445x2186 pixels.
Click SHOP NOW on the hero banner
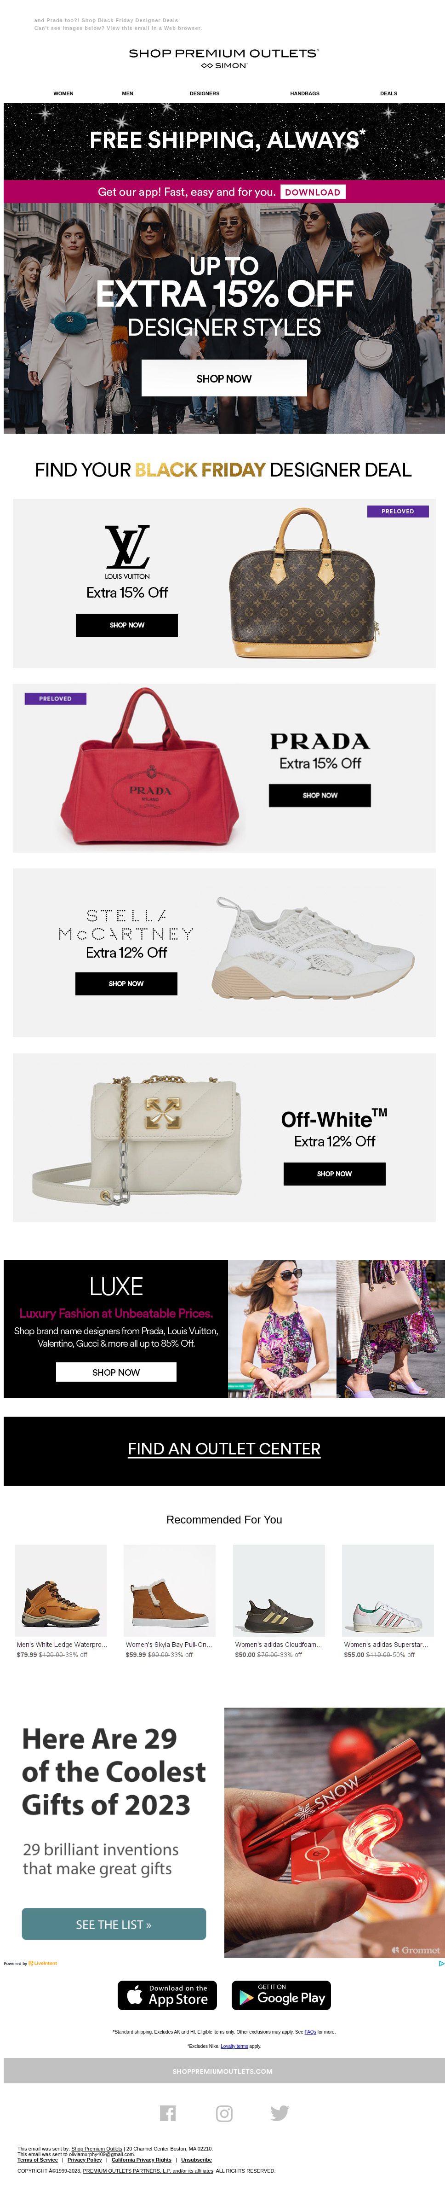pyautogui.click(x=224, y=378)
